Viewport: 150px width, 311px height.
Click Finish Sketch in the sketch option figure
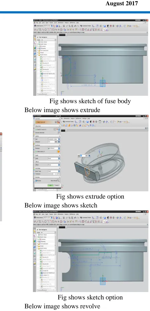39,218
